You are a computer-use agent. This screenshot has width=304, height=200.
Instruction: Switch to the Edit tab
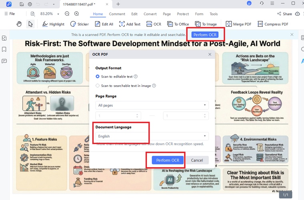134,14
